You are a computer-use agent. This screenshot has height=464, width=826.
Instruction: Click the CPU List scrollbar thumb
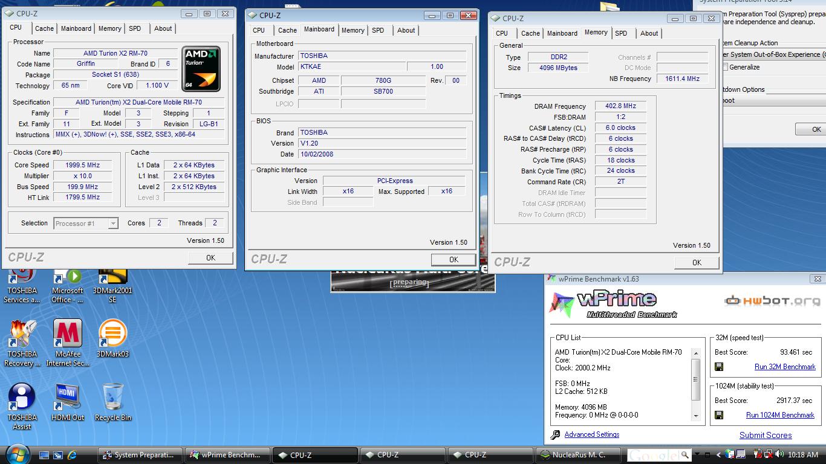(696, 379)
